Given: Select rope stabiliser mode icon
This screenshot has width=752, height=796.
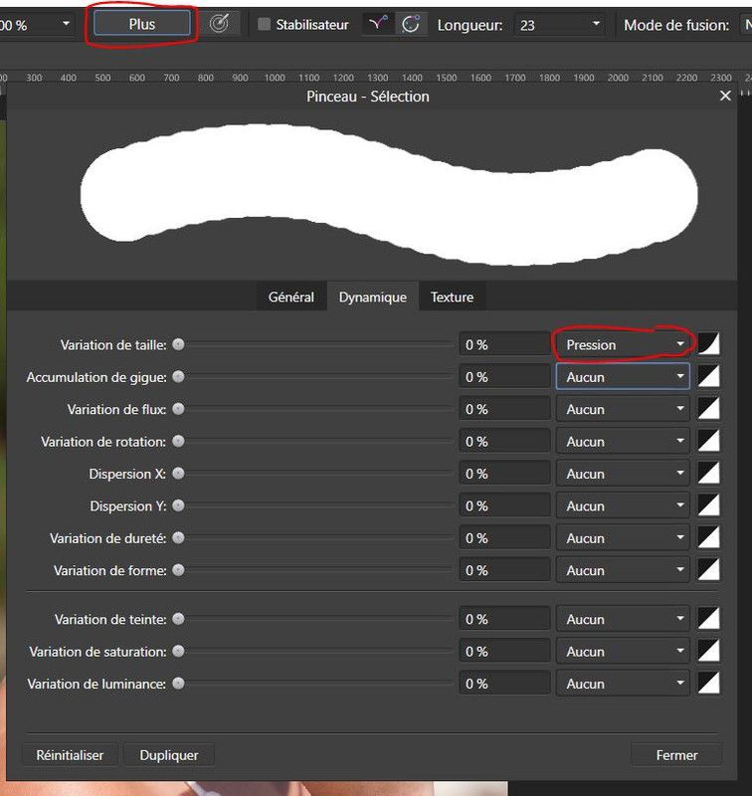Looking at the screenshot, I should [x=378, y=24].
